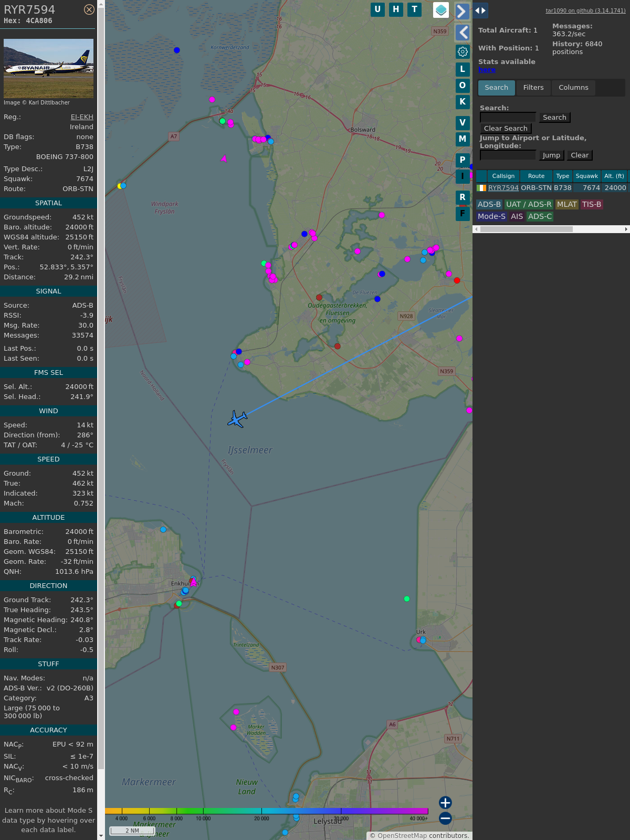The height and width of the screenshot is (840, 630).
Task: Toggle the O map button
Action: 463,86
